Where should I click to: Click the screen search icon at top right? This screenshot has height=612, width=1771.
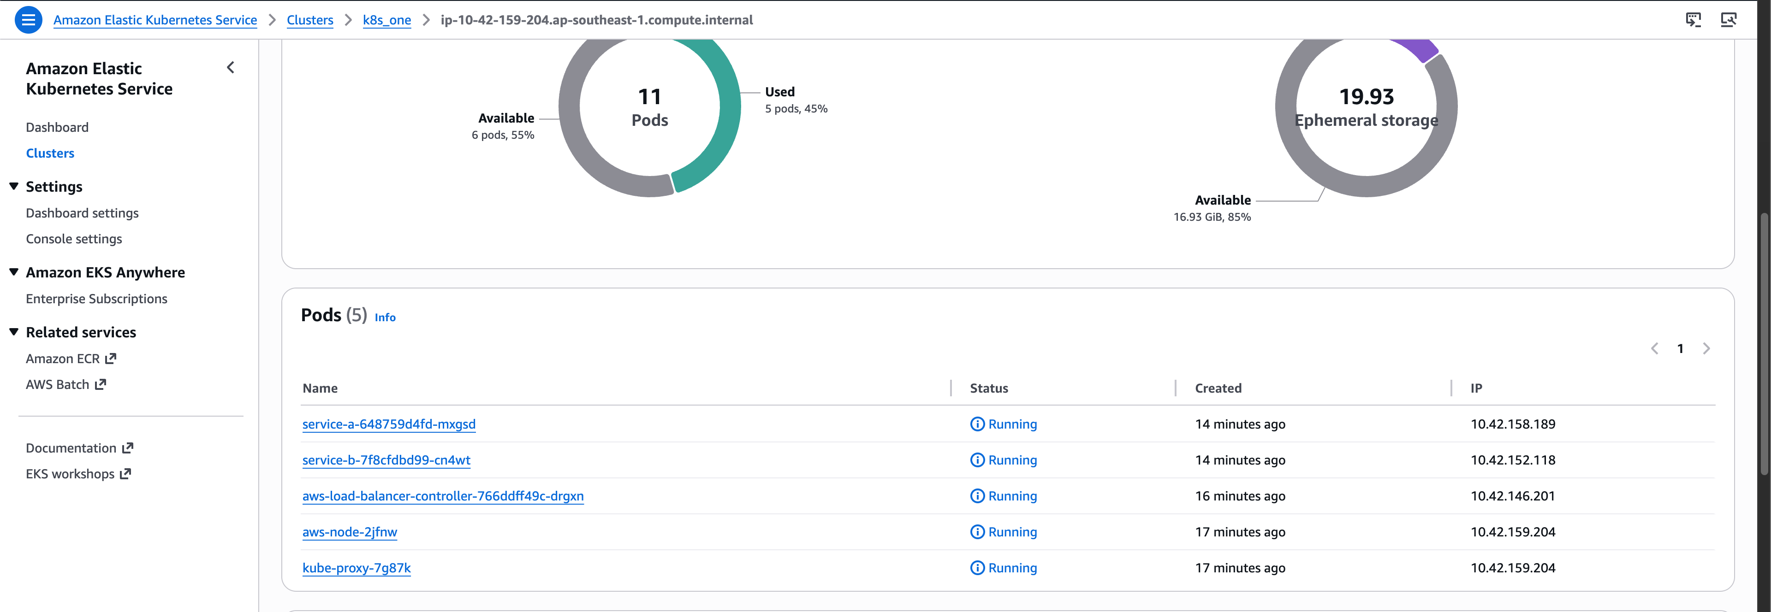click(x=1729, y=20)
